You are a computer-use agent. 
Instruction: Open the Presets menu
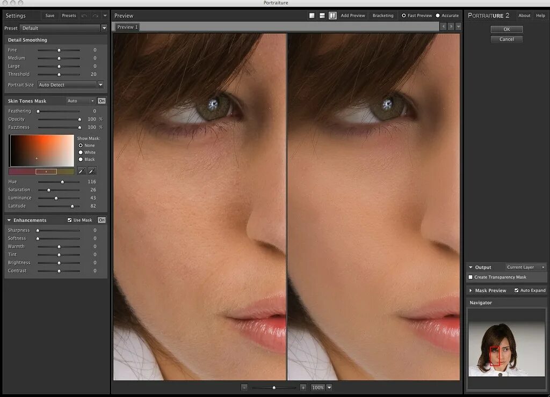[69, 16]
